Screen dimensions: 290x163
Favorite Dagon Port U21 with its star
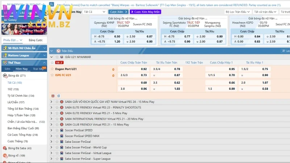[52, 69]
